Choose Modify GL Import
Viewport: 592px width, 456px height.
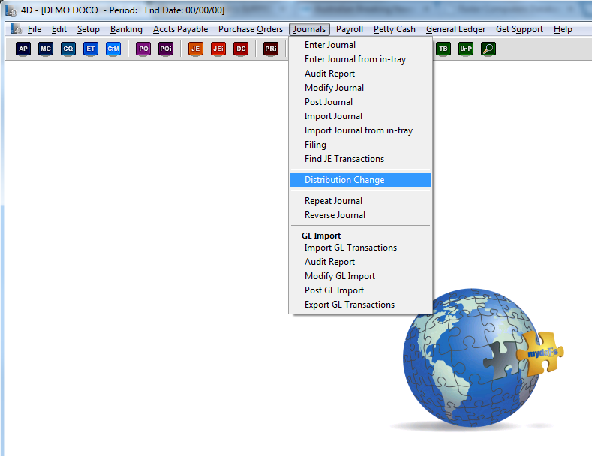click(361, 276)
